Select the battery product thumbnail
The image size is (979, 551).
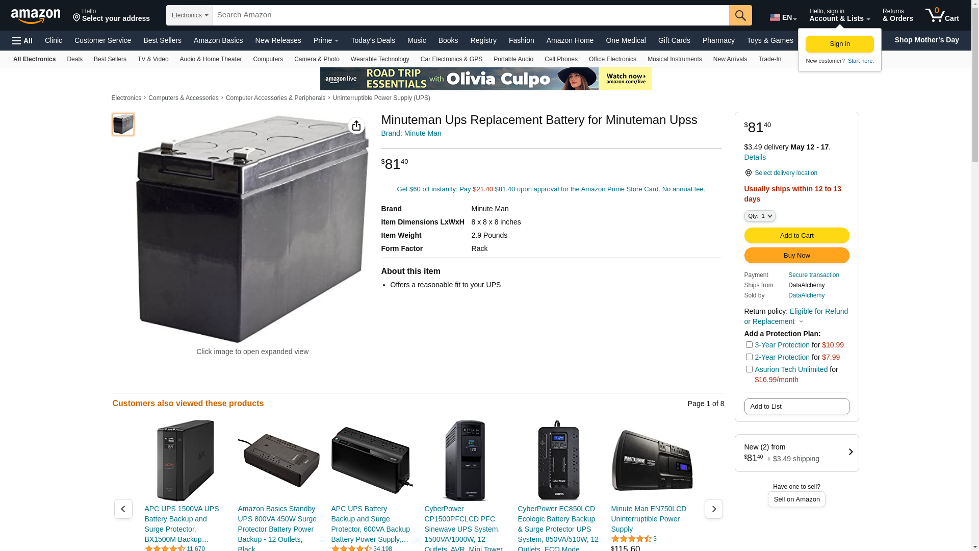[x=123, y=124]
